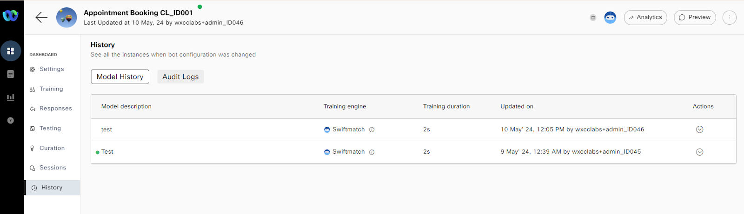
Task: Click the Webex logo icon
Action: pos(10,16)
